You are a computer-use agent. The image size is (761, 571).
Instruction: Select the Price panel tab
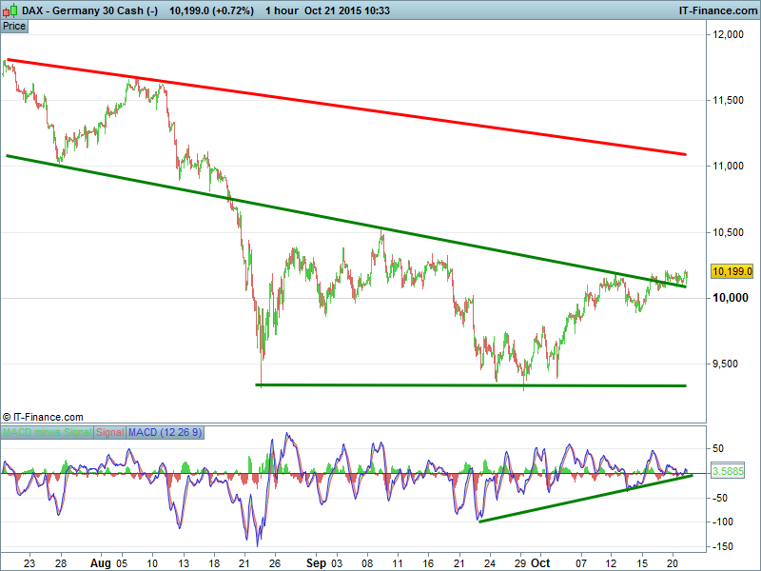click(x=14, y=26)
